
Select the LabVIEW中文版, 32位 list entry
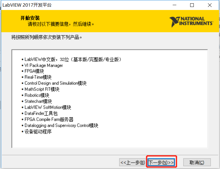pos(71,59)
